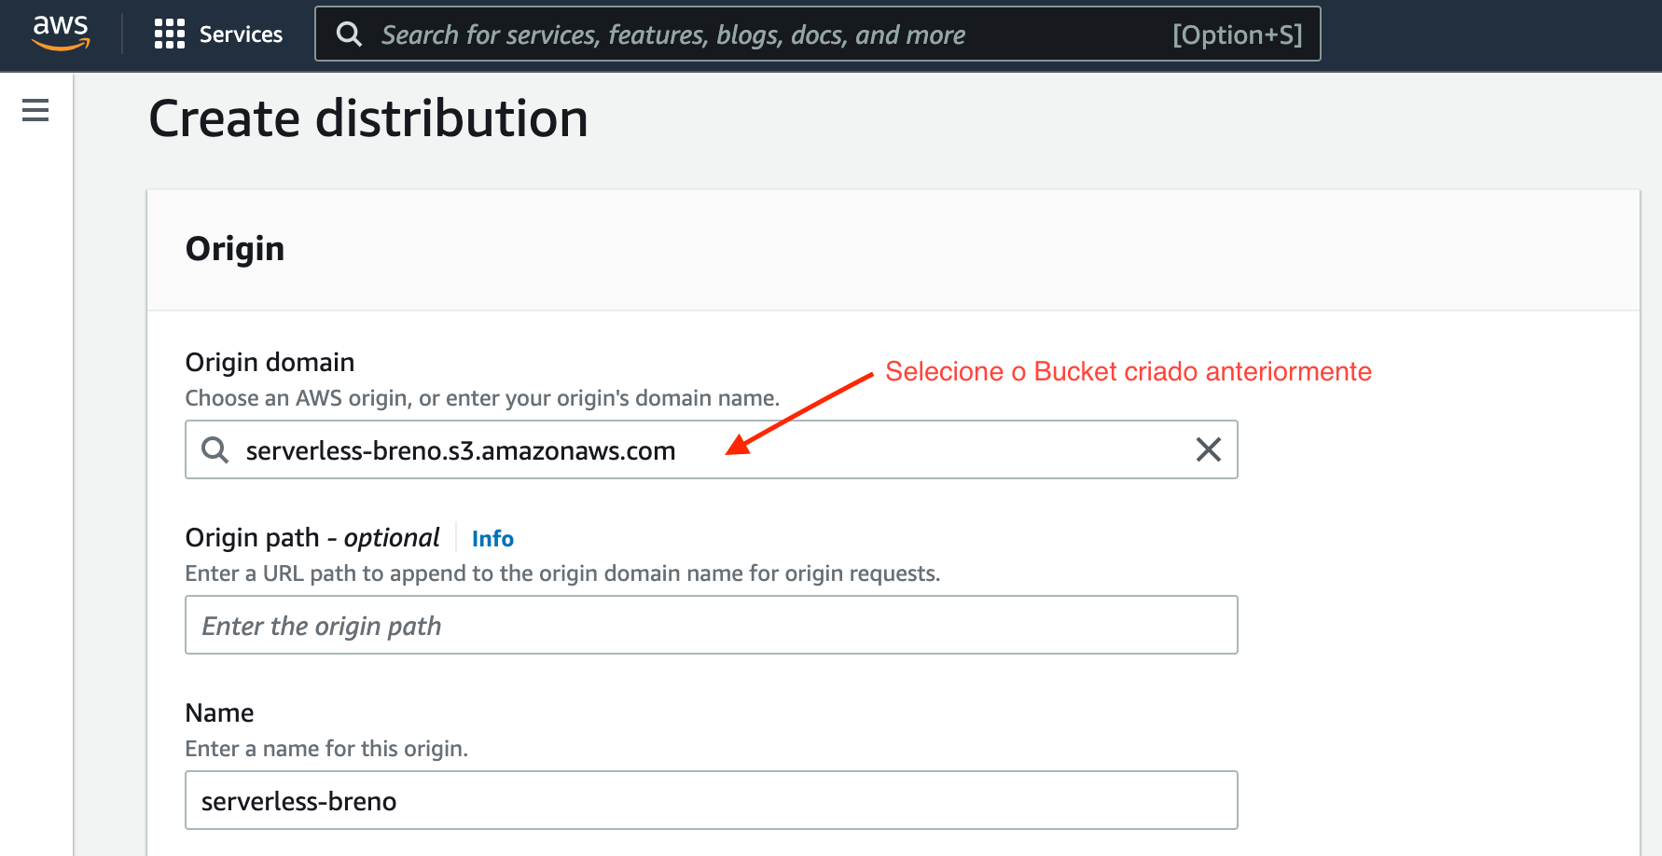The width and height of the screenshot is (1662, 856).
Task: Click the magnifier icon in top search bar
Action: (x=349, y=35)
